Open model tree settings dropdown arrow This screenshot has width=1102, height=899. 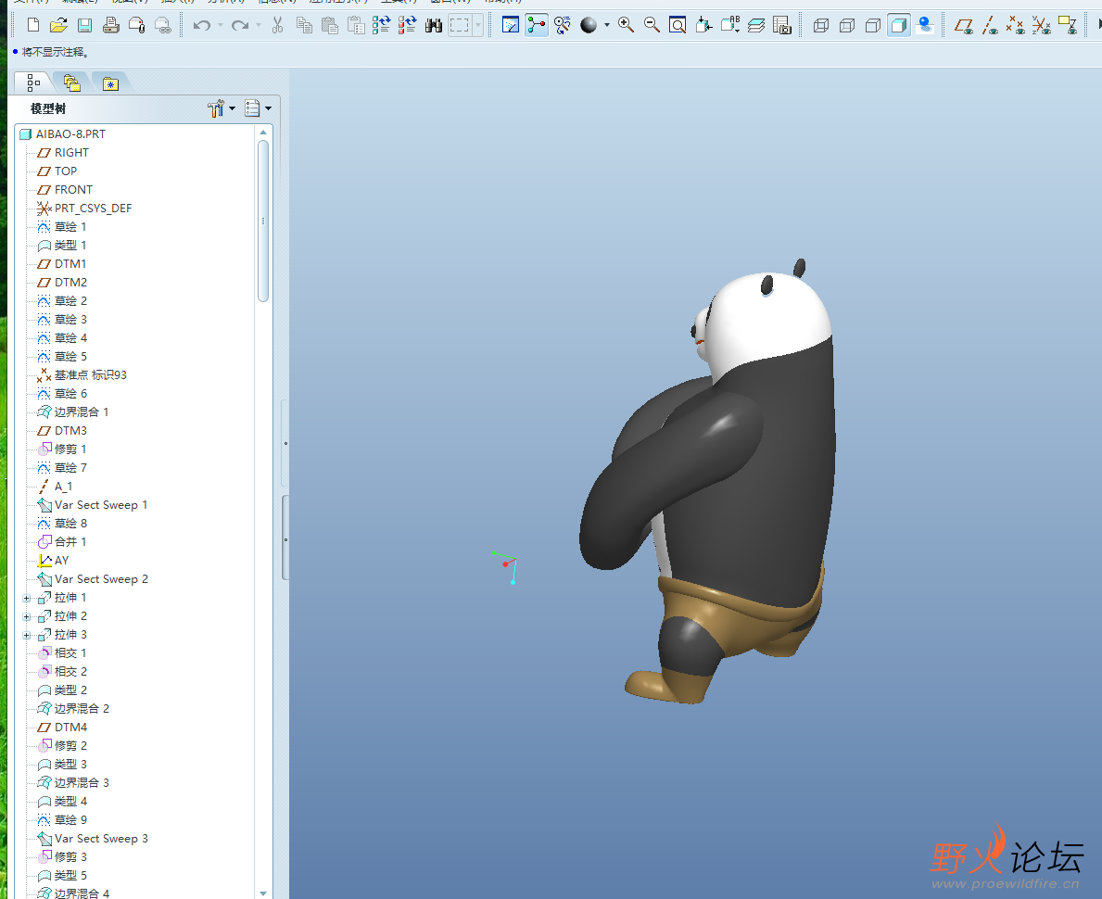click(232, 108)
